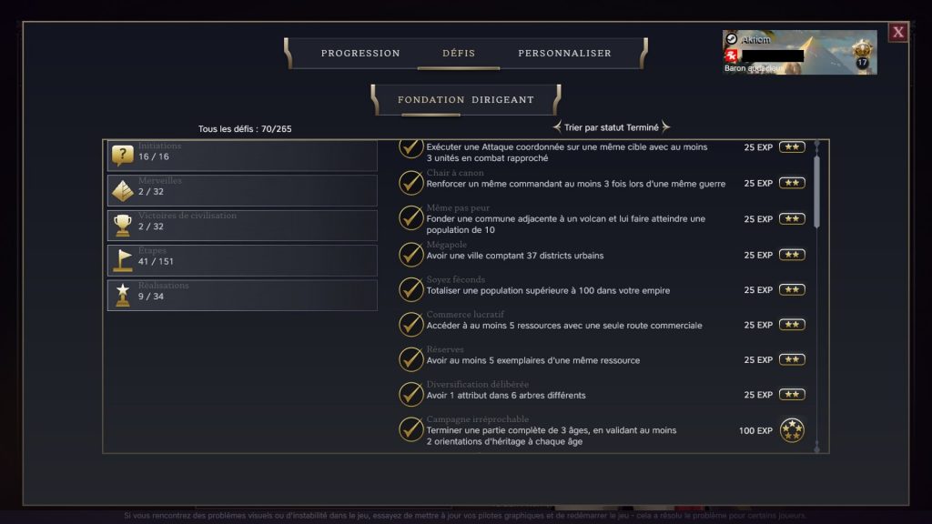Click left arrow beside Trier par statut
This screenshot has width=932, height=524.
pos(557,127)
